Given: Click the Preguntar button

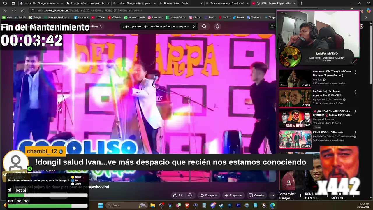Looking at the screenshot, I should click(233, 195).
